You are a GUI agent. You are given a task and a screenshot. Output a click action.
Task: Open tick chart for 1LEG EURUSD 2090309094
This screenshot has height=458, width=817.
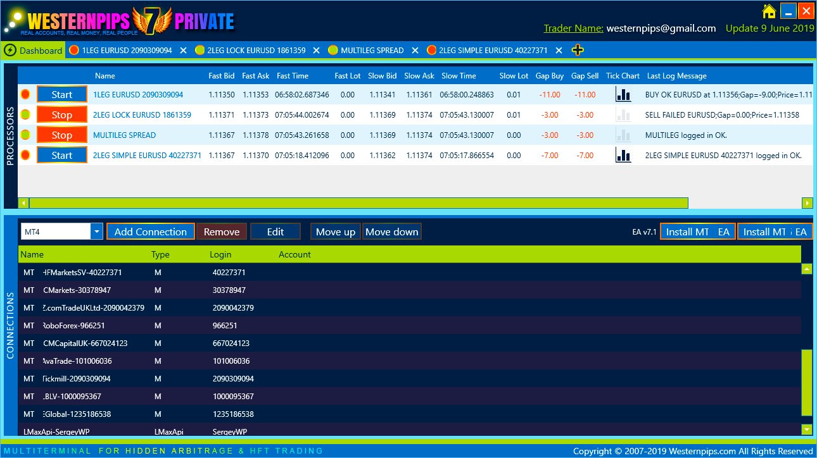click(623, 94)
